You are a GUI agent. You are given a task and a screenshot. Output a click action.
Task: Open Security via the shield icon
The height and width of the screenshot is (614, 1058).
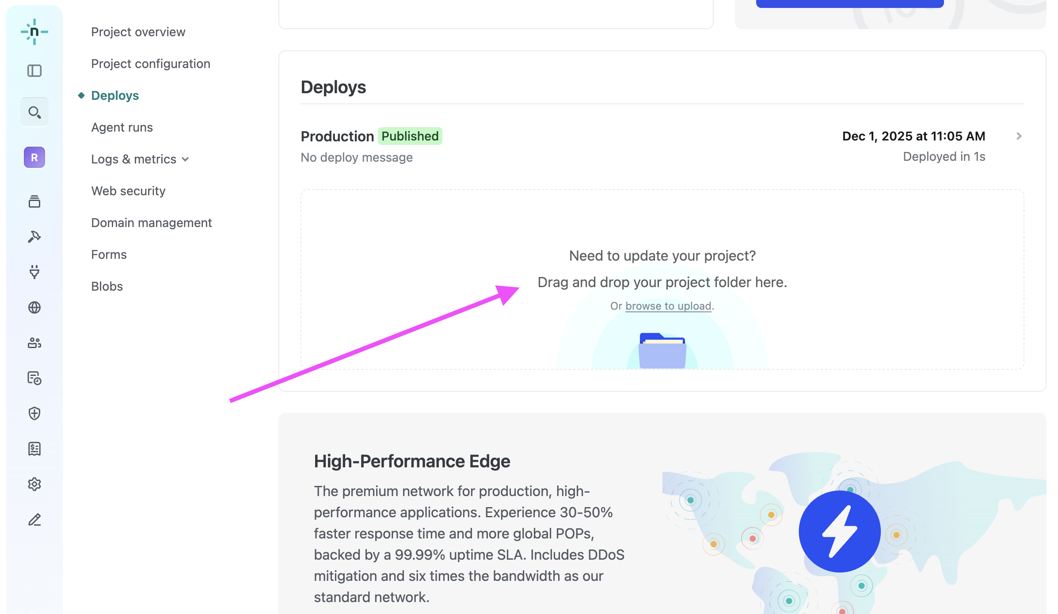[34, 413]
